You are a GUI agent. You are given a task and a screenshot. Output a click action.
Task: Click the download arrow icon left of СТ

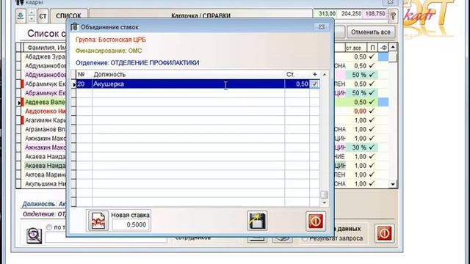pyautogui.click(x=21, y=15)
